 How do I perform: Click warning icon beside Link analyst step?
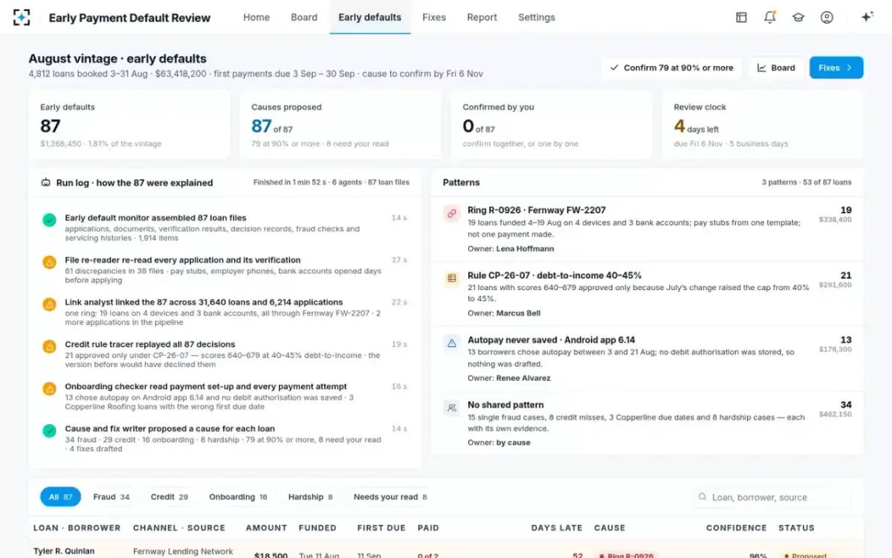(x=49, y=304)
